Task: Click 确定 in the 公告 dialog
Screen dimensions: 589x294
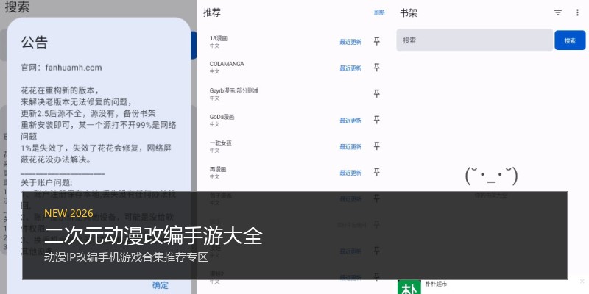Action: click(161, 285)
